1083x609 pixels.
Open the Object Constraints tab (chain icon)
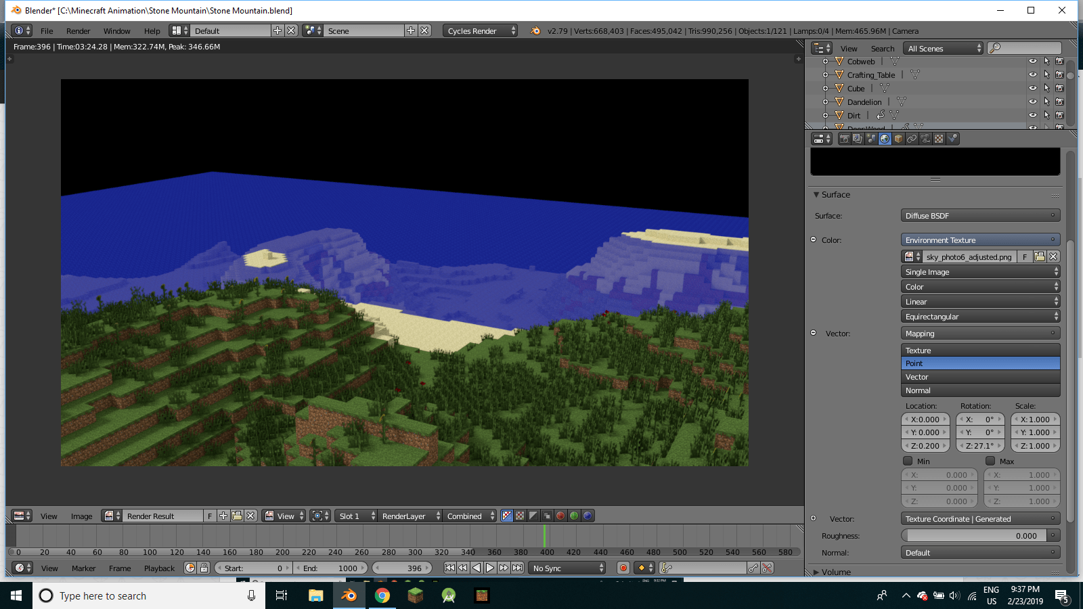(912, 139)
